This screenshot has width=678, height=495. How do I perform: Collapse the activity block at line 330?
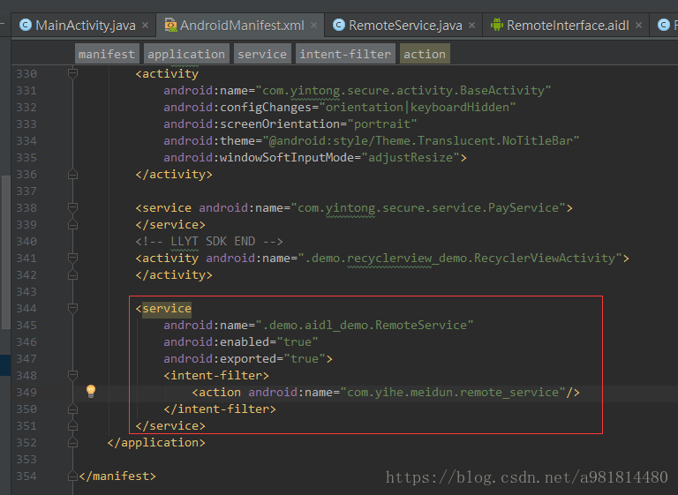tap(72, 73)
